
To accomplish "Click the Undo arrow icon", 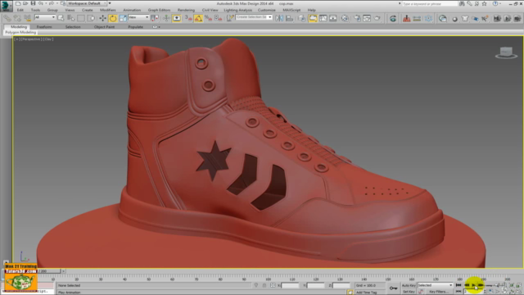I will coord(40,3).
